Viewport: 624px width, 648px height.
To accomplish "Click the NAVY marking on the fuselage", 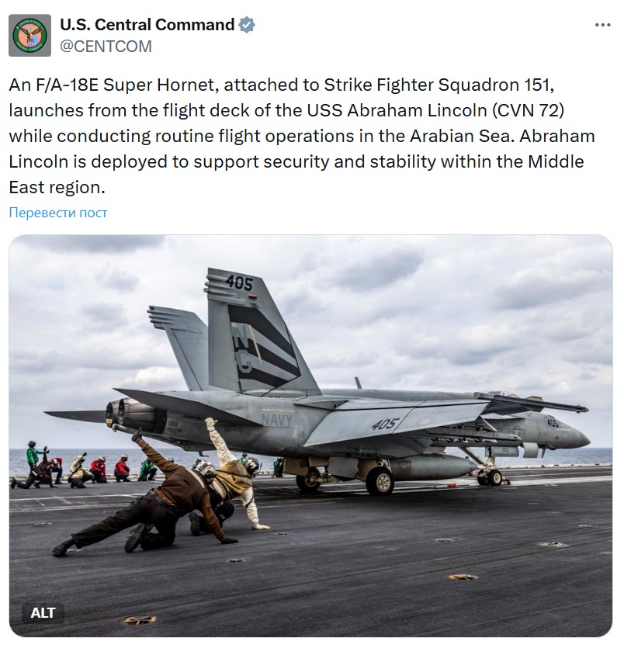I will click(277, 421).
